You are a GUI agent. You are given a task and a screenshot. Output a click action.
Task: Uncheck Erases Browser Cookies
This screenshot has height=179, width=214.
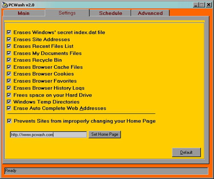click(9, 74)
